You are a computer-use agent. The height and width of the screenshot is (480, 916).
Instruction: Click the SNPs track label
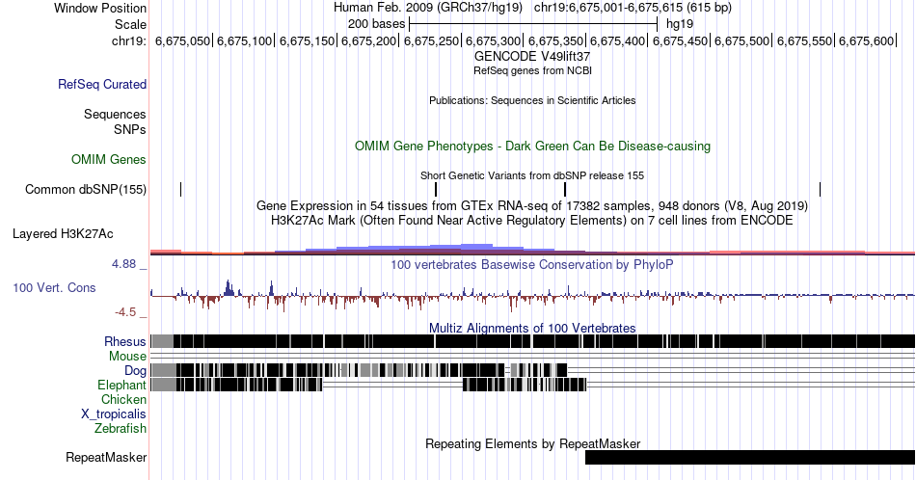point(130,129)
